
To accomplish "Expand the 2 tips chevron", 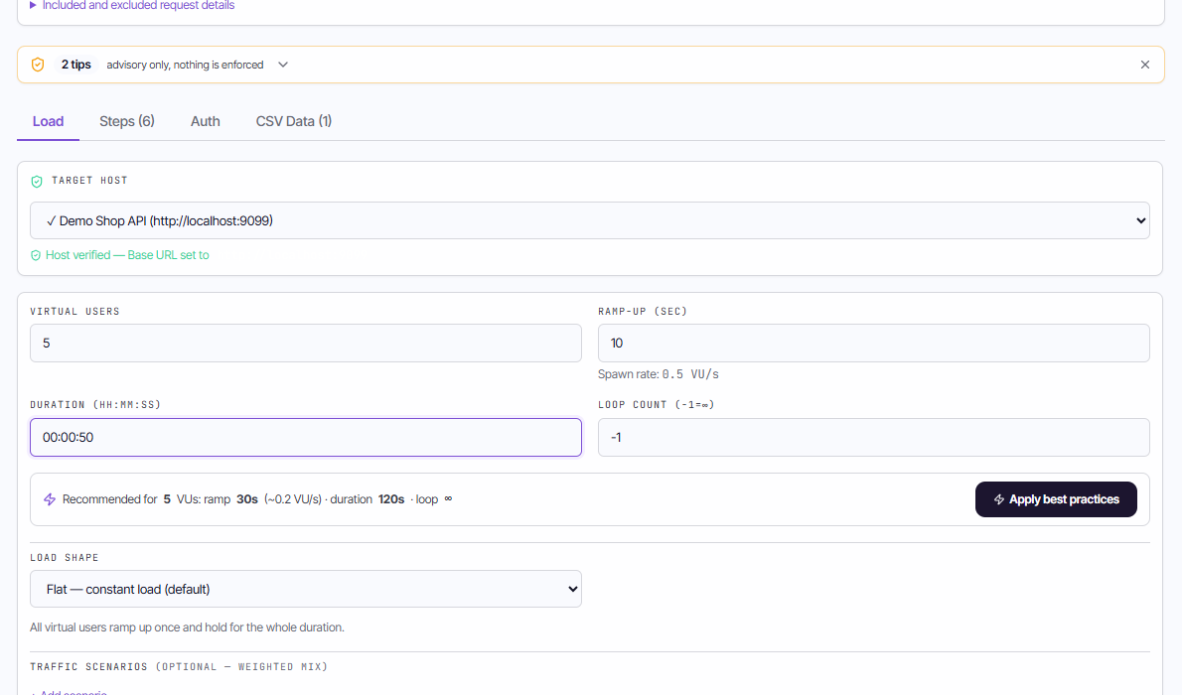I will coord(283,65).
